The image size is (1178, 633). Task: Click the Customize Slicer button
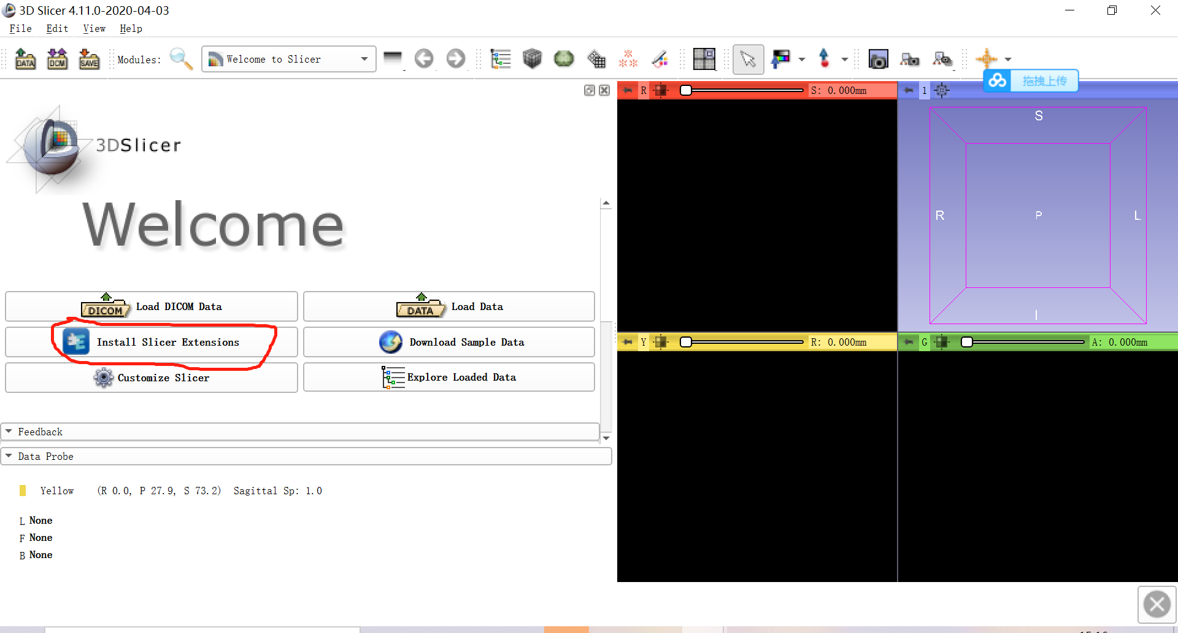coord(152,378)
